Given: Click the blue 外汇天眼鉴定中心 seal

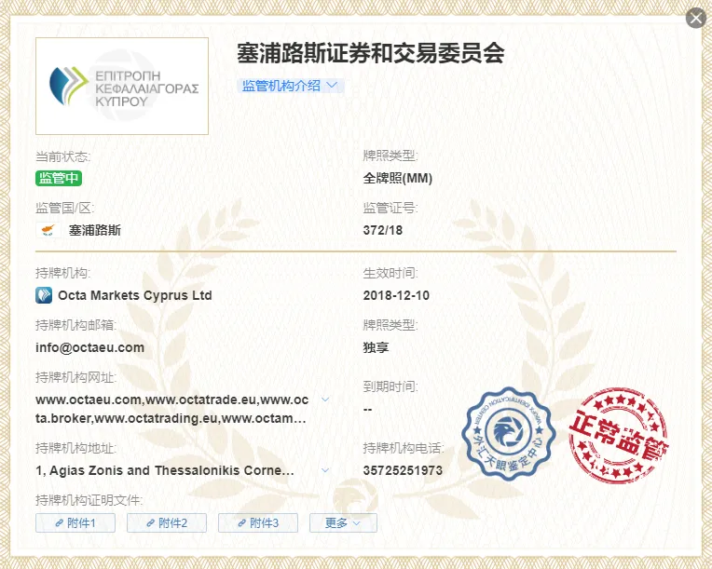Looking at the screenshot, I should (x=509, y=433).
